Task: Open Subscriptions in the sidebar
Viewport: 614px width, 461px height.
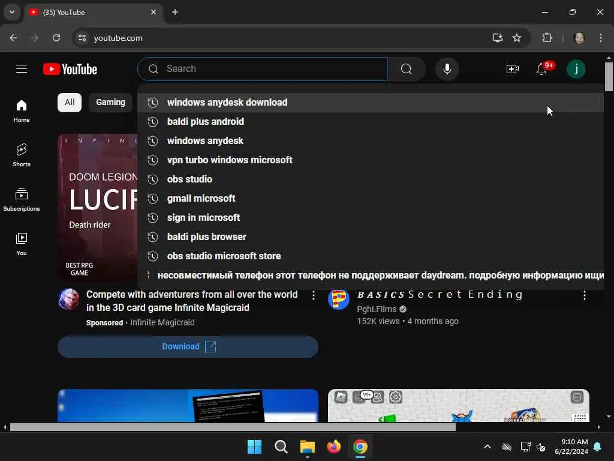Action: pyautogui.click(x=22, y=199)
